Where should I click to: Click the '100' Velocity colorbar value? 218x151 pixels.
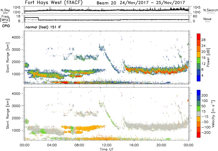[x=205, y=101]
